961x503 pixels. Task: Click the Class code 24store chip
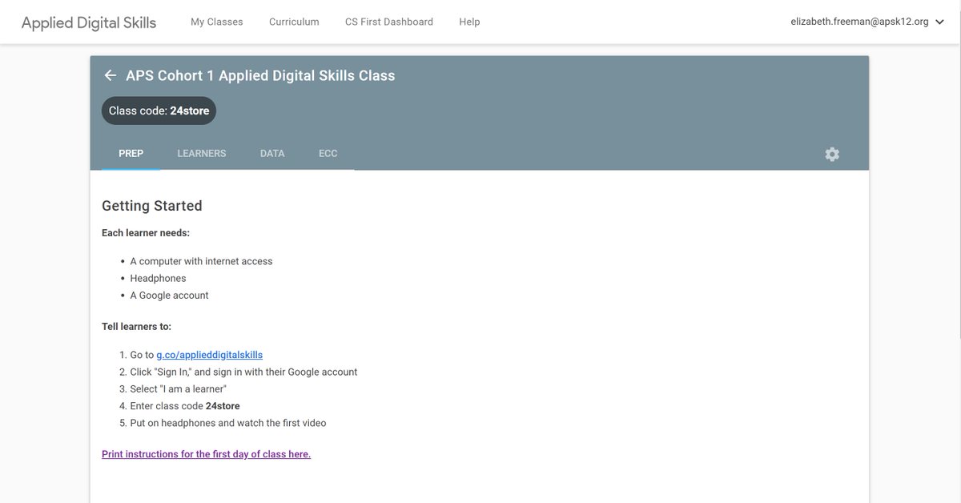coord(159,111)
